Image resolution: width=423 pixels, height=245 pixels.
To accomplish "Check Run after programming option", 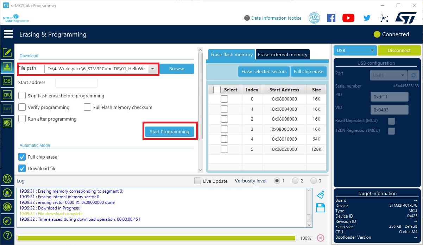I will pyautogui.click(x=22, y=119).
